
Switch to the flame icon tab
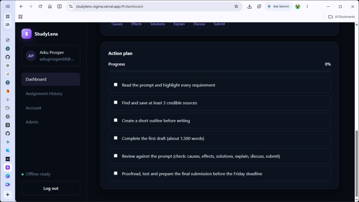8,91
